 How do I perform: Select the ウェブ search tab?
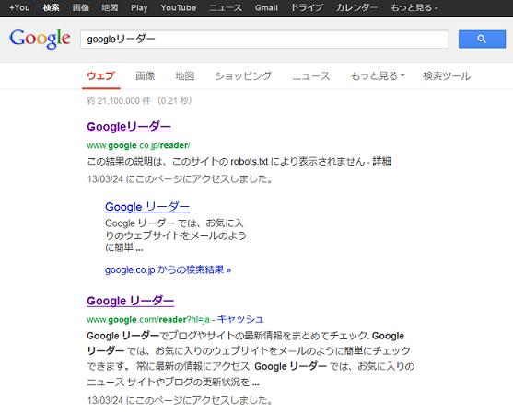tap(100, 76)
